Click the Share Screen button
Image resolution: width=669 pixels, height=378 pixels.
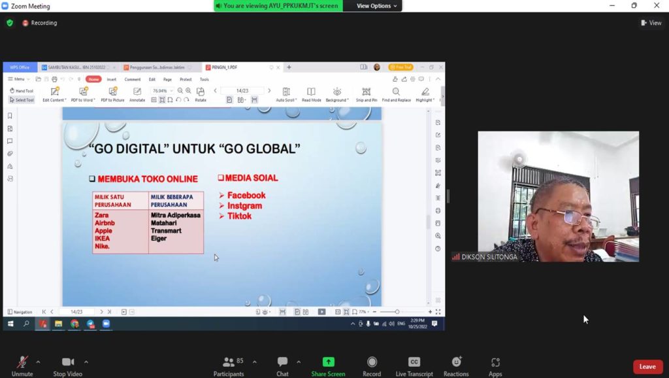coord(328,366)
